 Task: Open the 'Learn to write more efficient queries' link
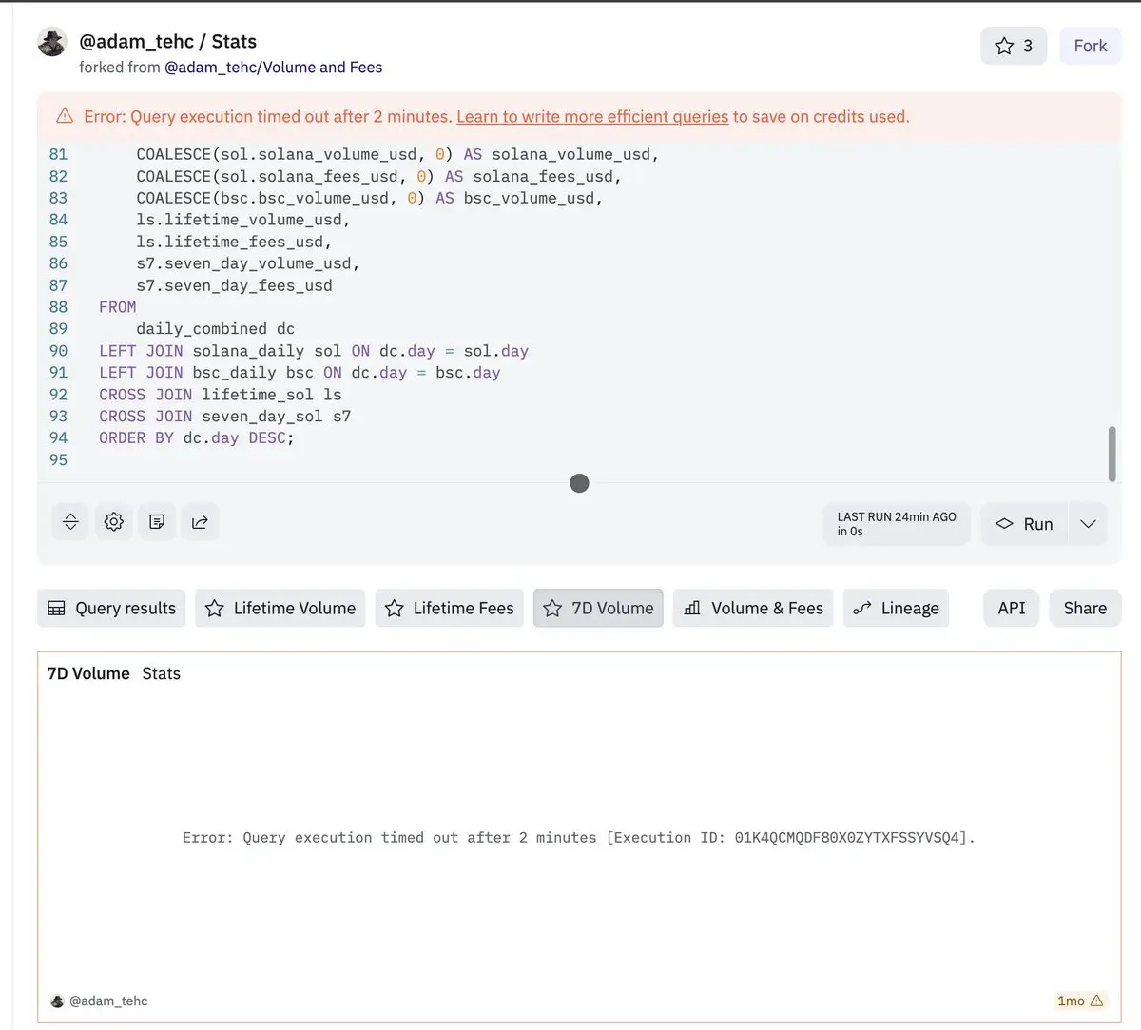point(591,117)
